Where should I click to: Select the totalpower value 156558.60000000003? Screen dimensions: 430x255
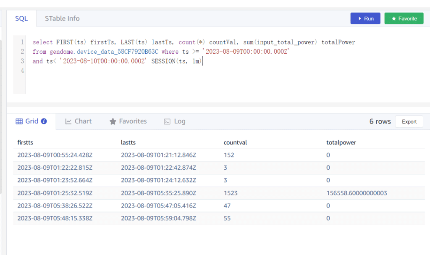point(357,193)
